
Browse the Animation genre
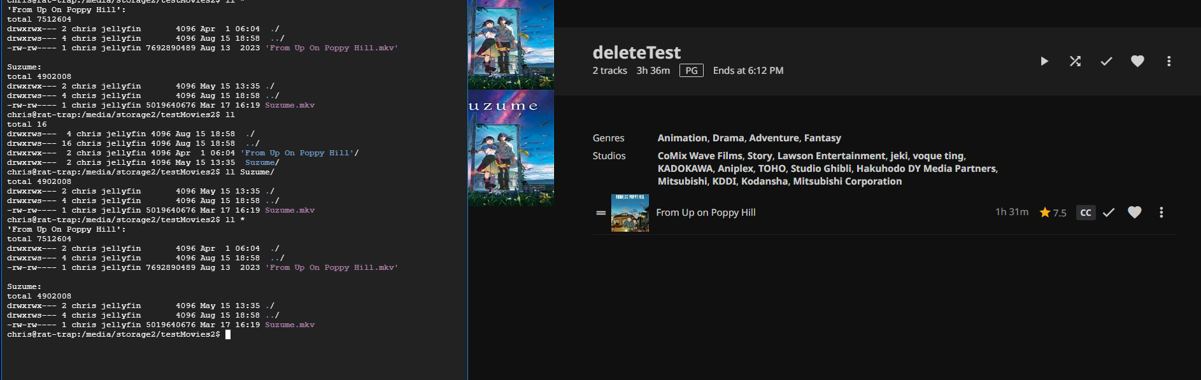click(682, 138)
